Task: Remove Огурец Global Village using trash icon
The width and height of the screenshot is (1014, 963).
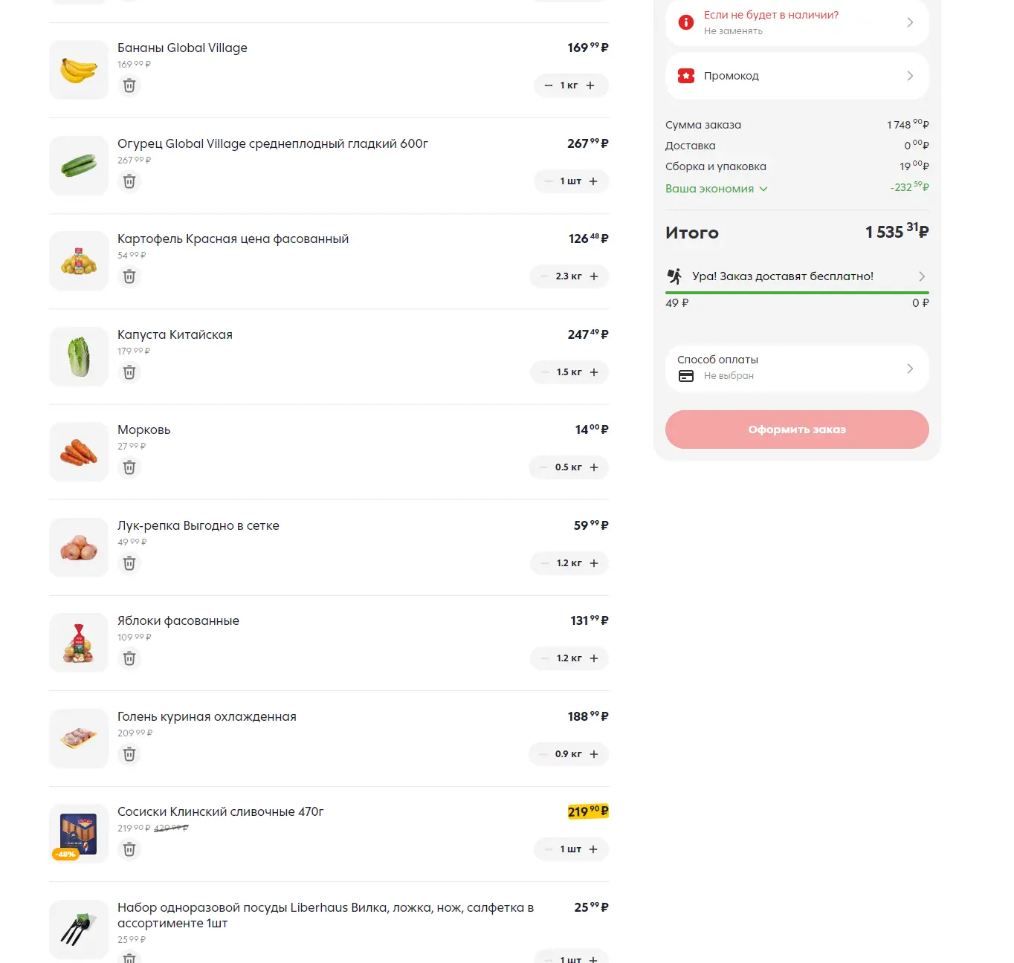Action: (x=129, y=181)
